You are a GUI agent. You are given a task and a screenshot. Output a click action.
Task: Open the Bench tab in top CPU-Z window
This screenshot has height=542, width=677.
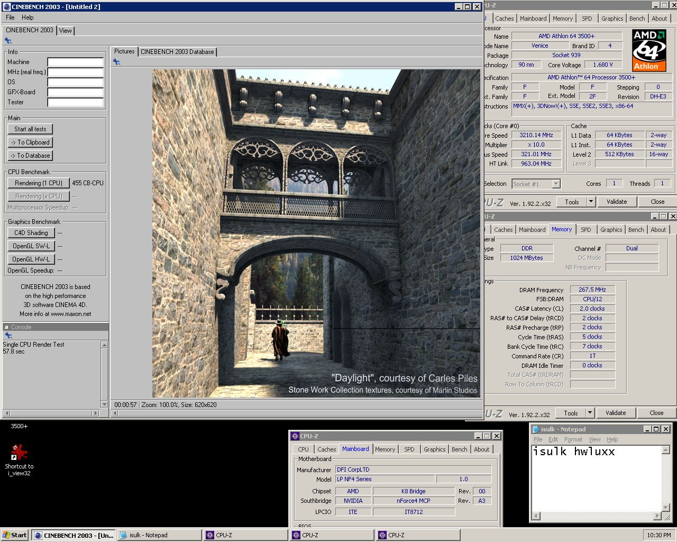pos(637,19)
